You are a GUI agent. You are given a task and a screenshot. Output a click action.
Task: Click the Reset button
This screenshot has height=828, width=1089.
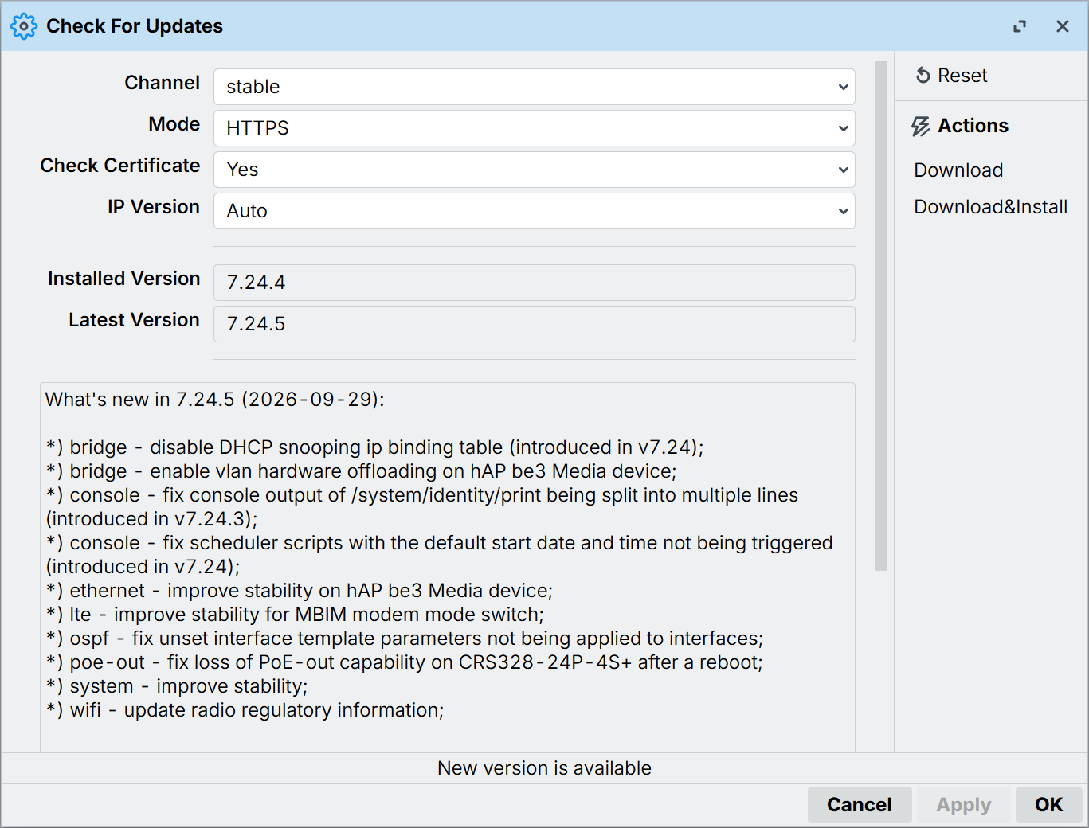(951, 76)
